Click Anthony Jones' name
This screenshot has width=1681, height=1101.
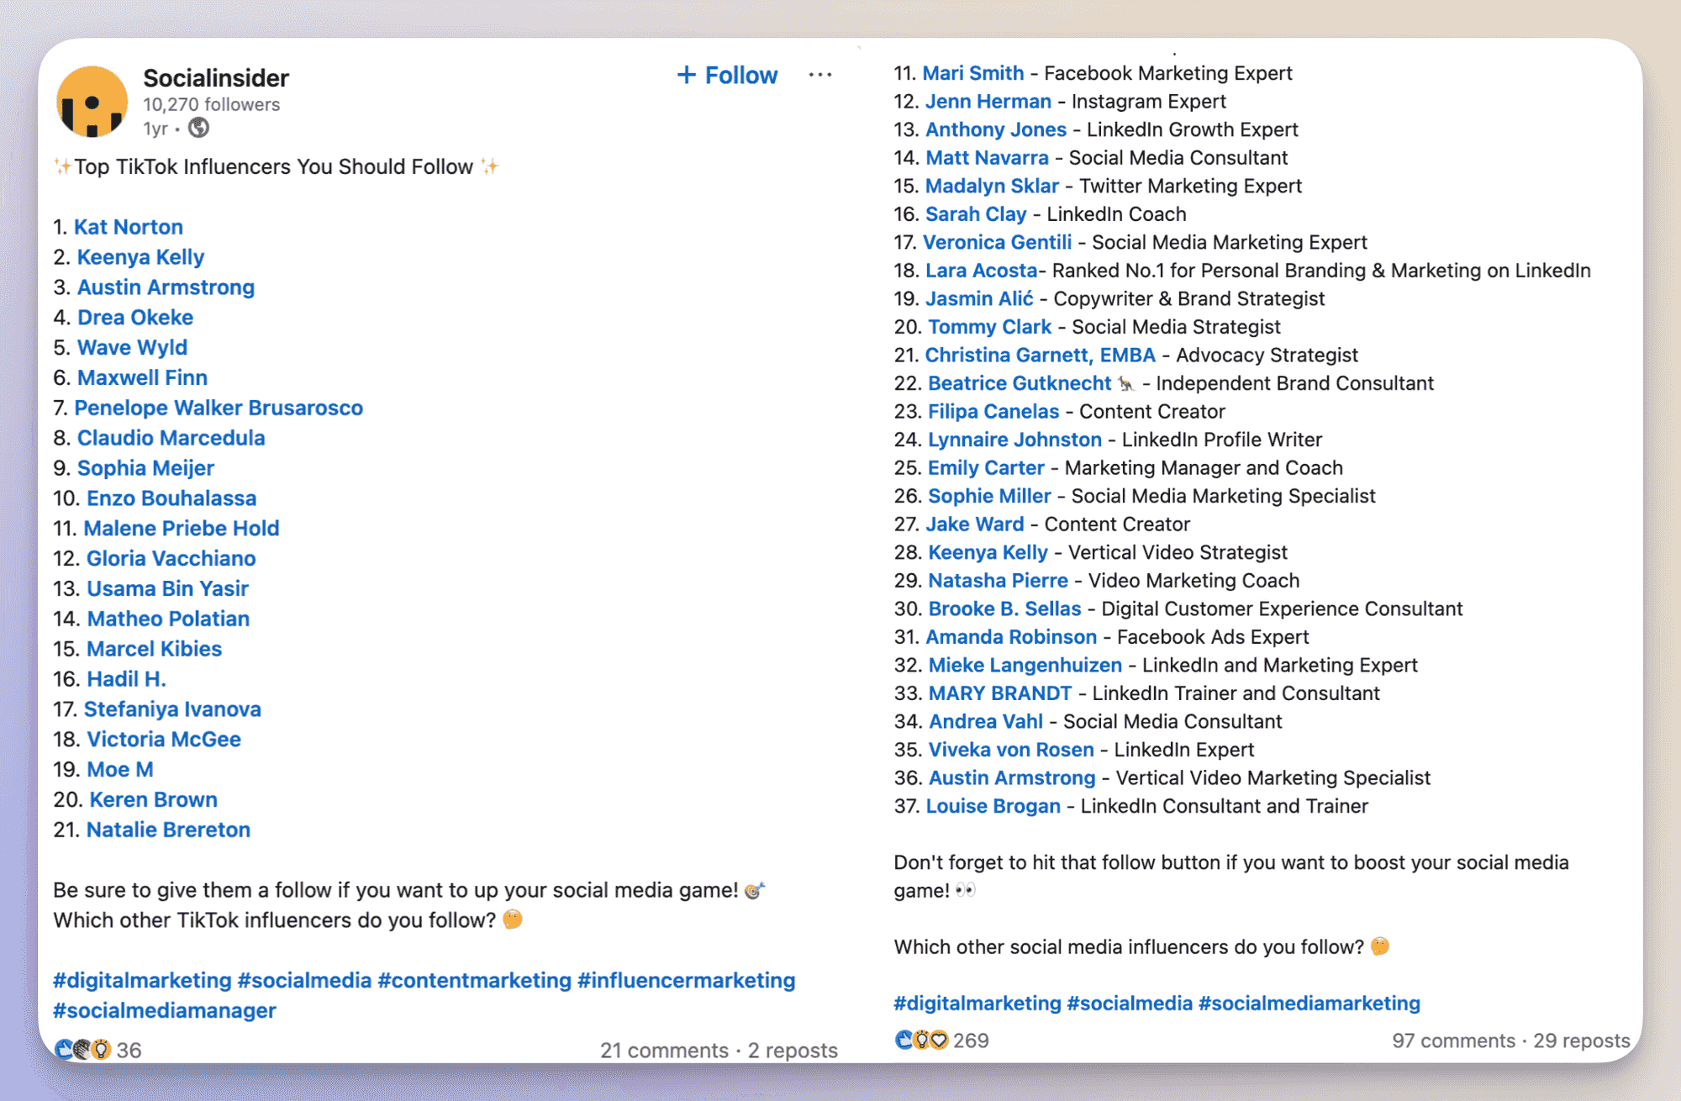tap(996, 129)
